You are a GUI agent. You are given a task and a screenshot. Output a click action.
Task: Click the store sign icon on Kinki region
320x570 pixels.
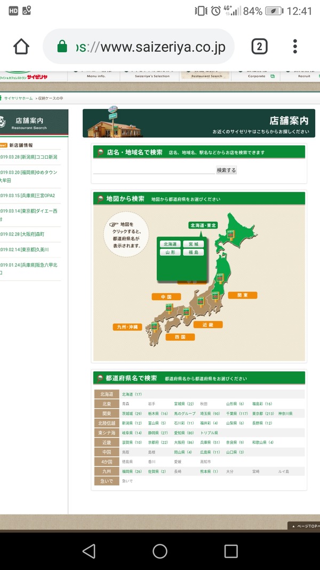pyautogui.click(x=187, y=313)
